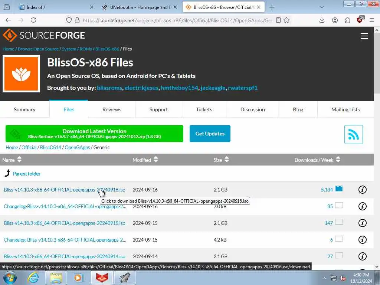Open the Firefox downloads panel icon
The height and width of the screenshot is (285, 380).
pyautogui.click(x=322, y=20)
